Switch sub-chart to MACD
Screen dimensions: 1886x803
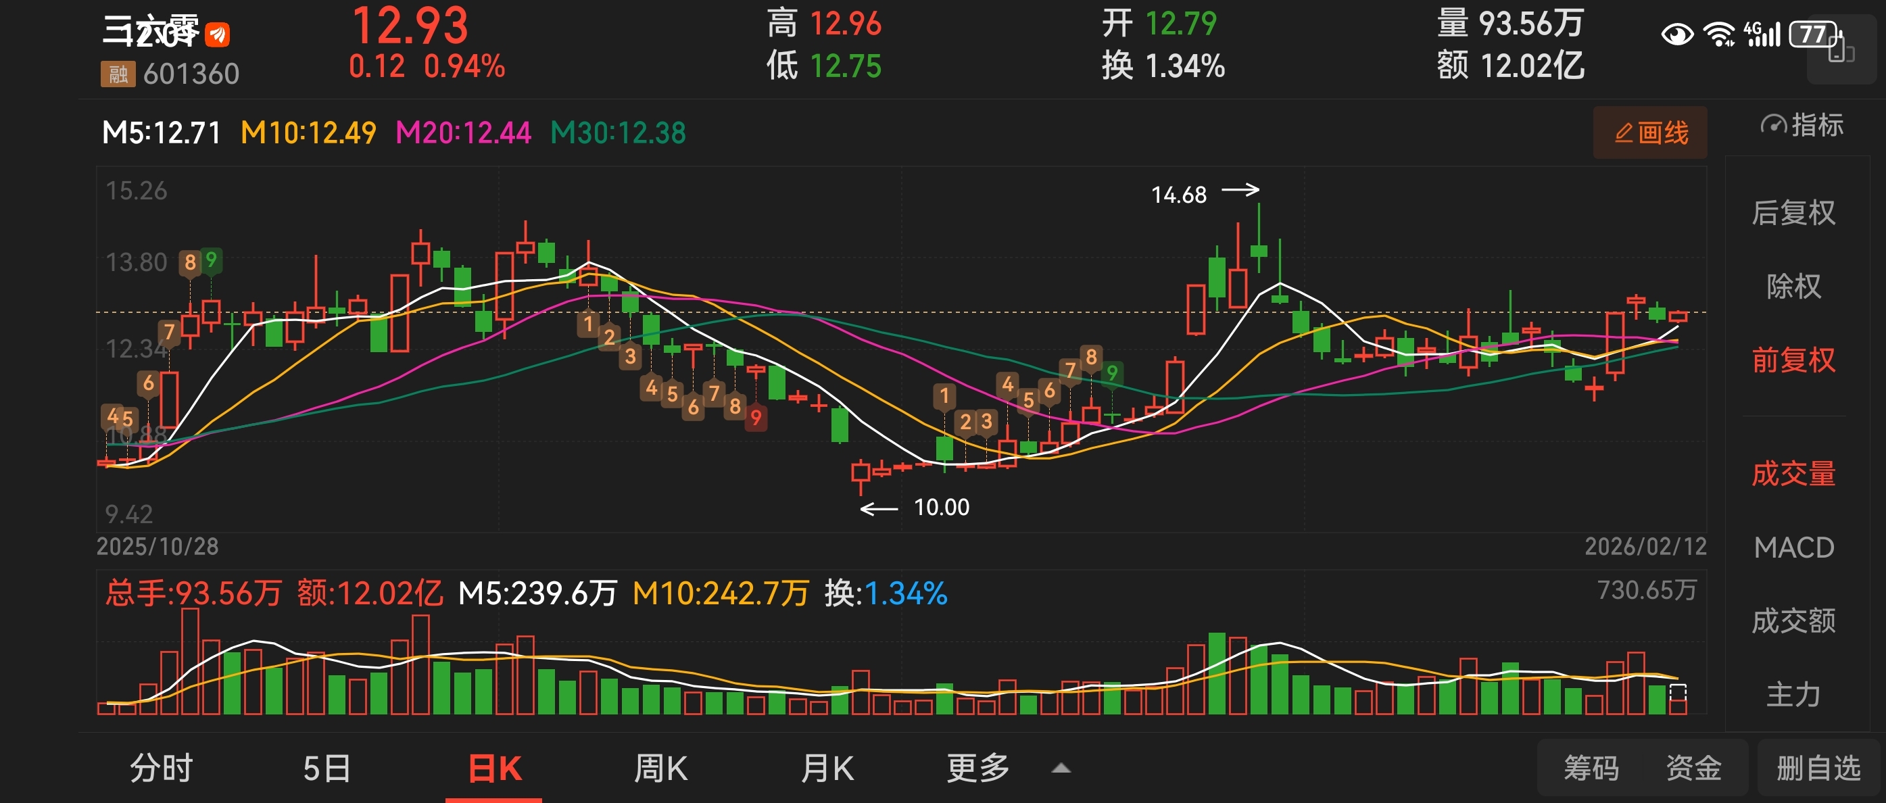(x=1793, y=547)
